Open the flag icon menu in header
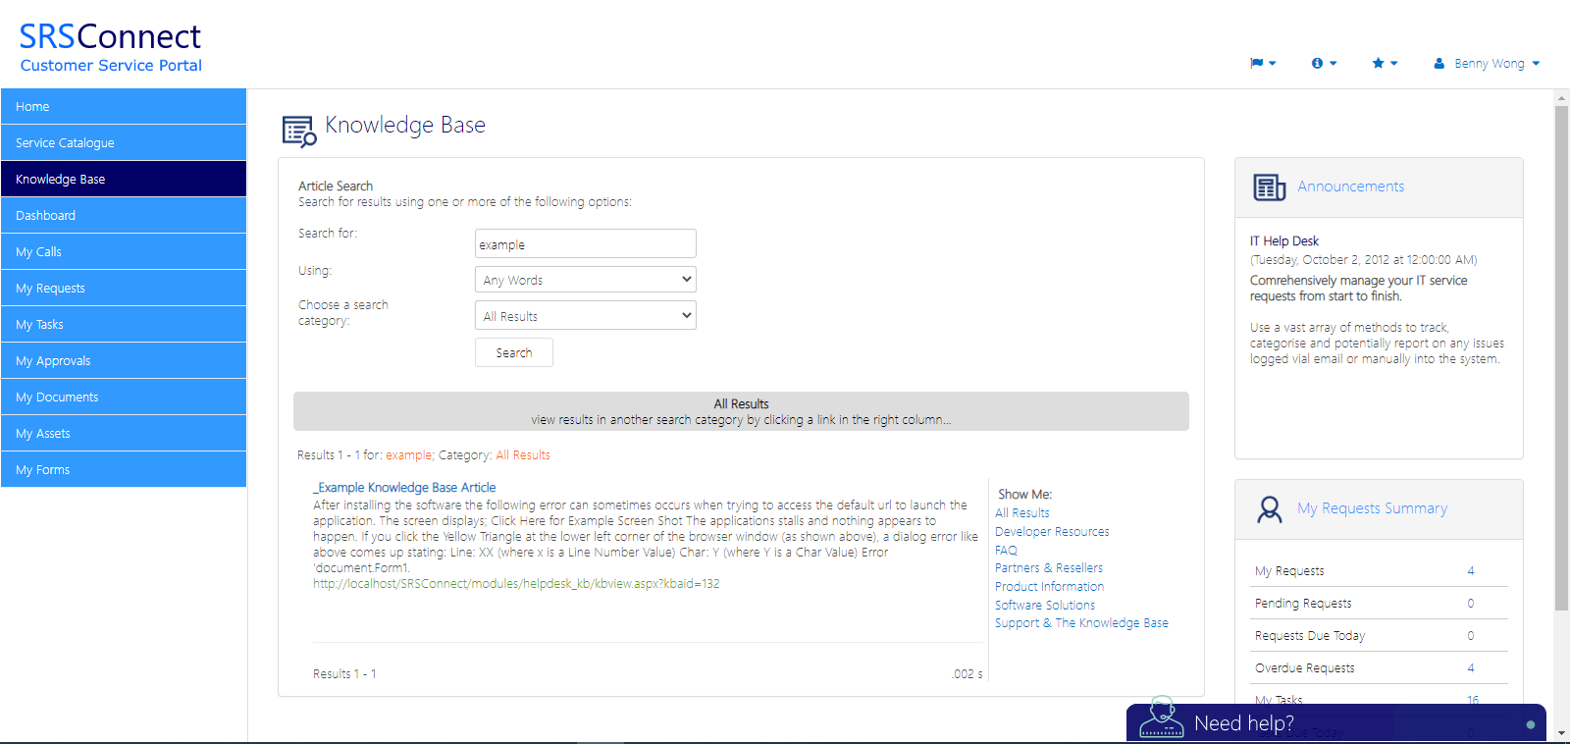This screenshot has height=744, width=1570. pos(1262,63)
